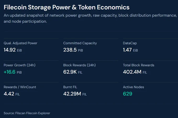178x118 pixels.
Task: Select the Rewards / WinCount label
Action: (20, 87)
